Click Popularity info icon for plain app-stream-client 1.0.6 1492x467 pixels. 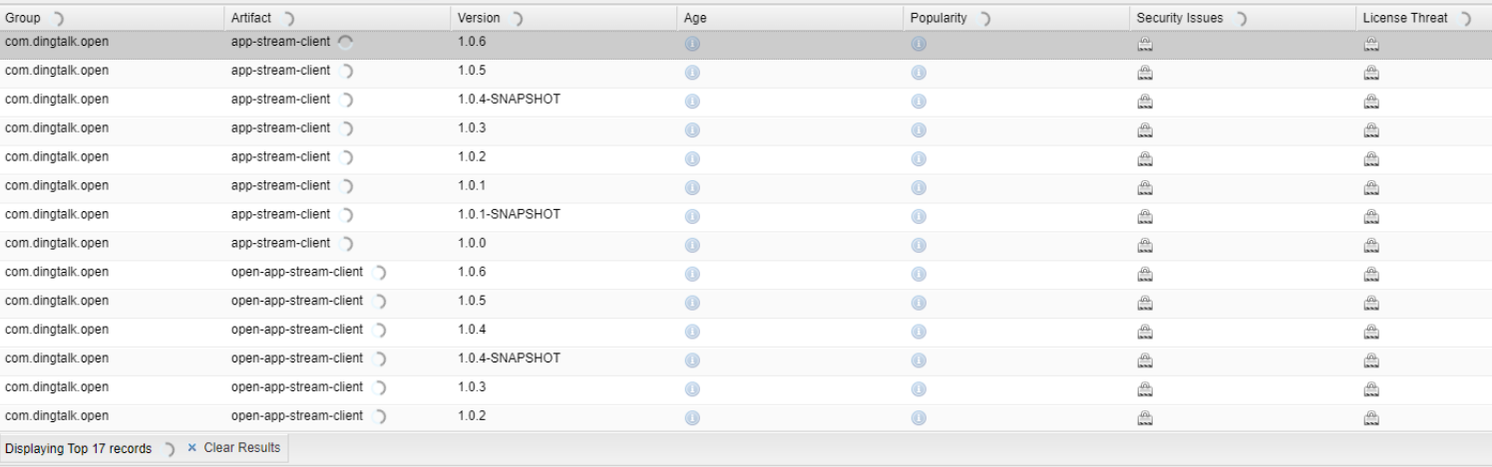919,44
